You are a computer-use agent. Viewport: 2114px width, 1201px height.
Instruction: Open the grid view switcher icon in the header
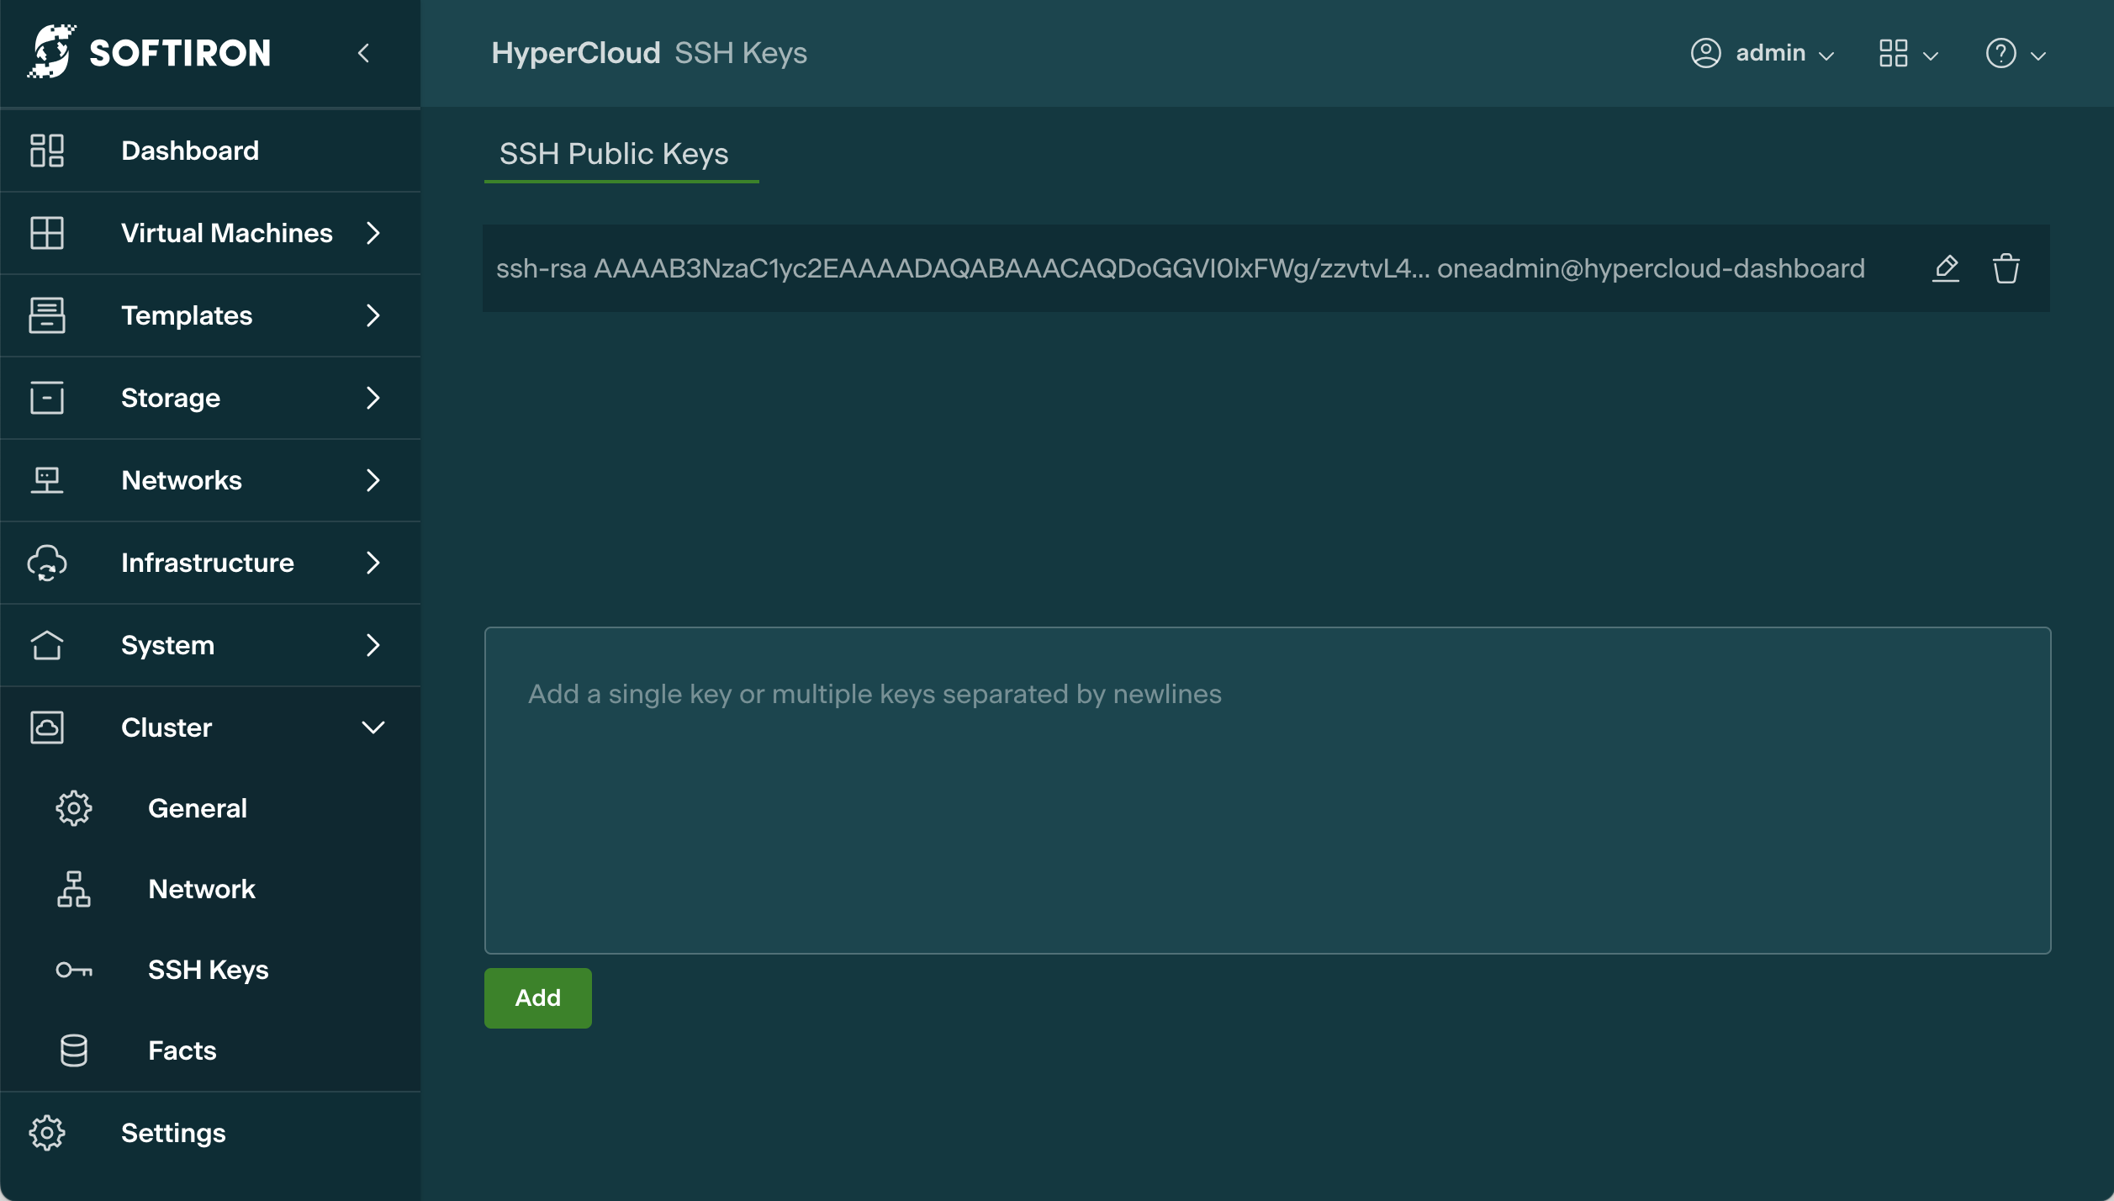click(x=1894, y=54)
